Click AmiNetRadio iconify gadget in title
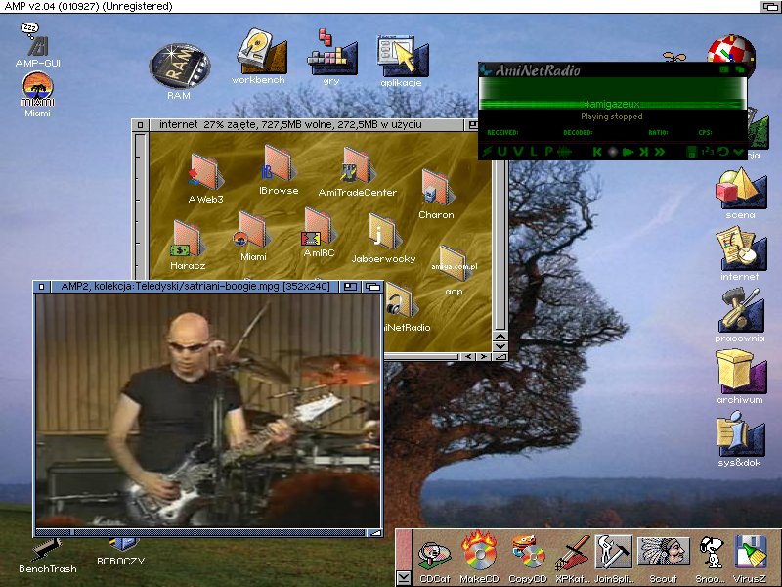The height and width of the screenshot is (587, 782). [724, 69]
